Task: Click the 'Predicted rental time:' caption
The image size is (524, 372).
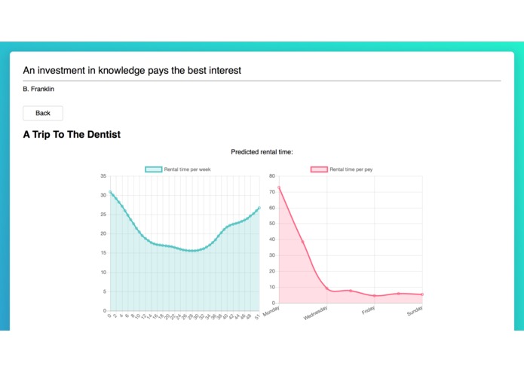Action: (262, 152)
